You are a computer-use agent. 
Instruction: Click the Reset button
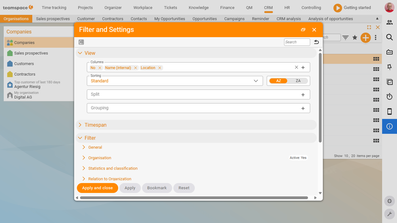point(184,188)
